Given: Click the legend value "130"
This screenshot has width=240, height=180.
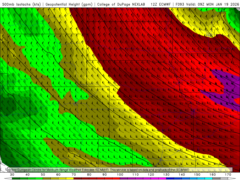Looking at the screenshot, I should click(x=166, y=175).
